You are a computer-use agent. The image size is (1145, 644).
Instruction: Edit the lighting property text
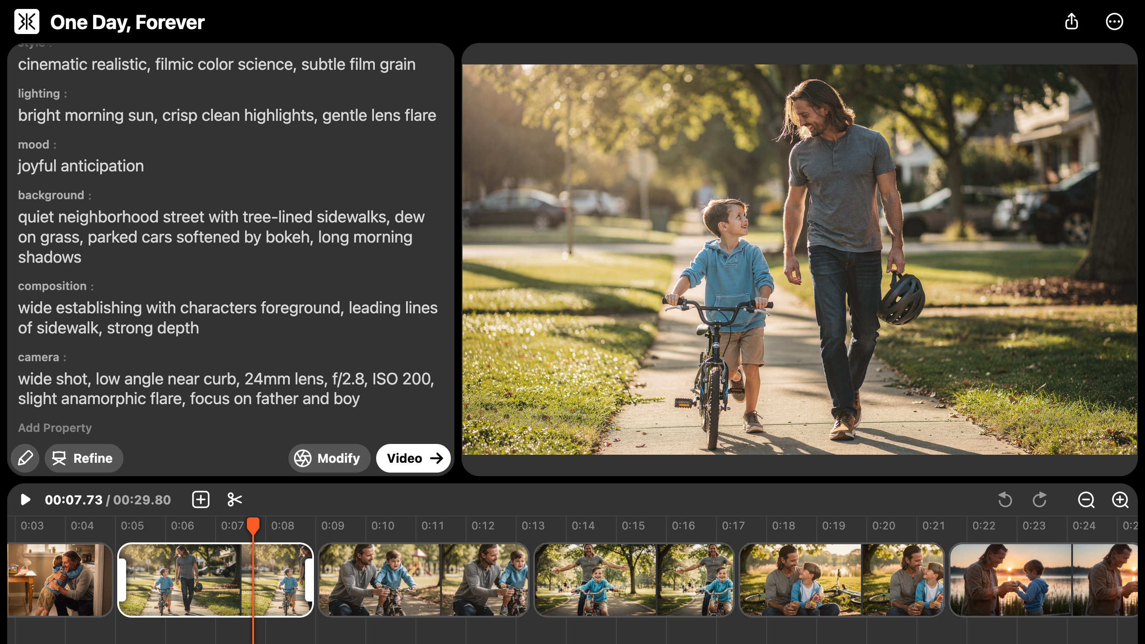[x=227, y=115]
